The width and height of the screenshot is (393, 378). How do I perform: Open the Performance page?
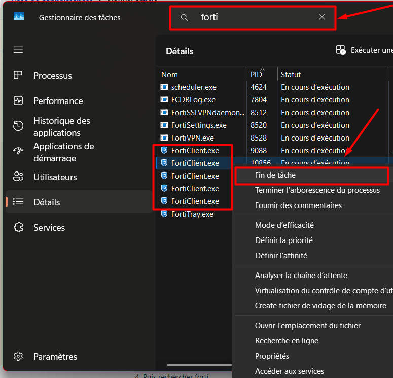coord(79,101)
